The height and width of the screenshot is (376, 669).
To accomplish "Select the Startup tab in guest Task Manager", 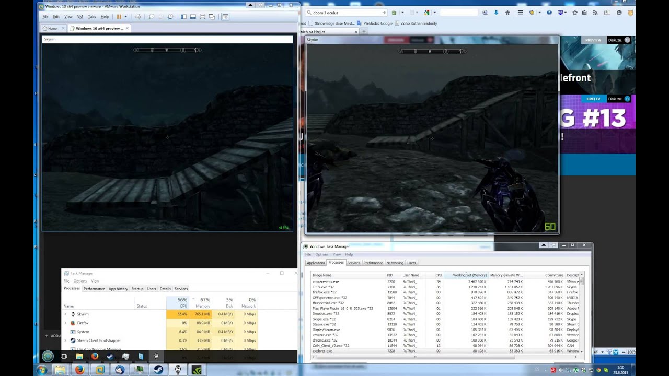I will coord(137,289).
